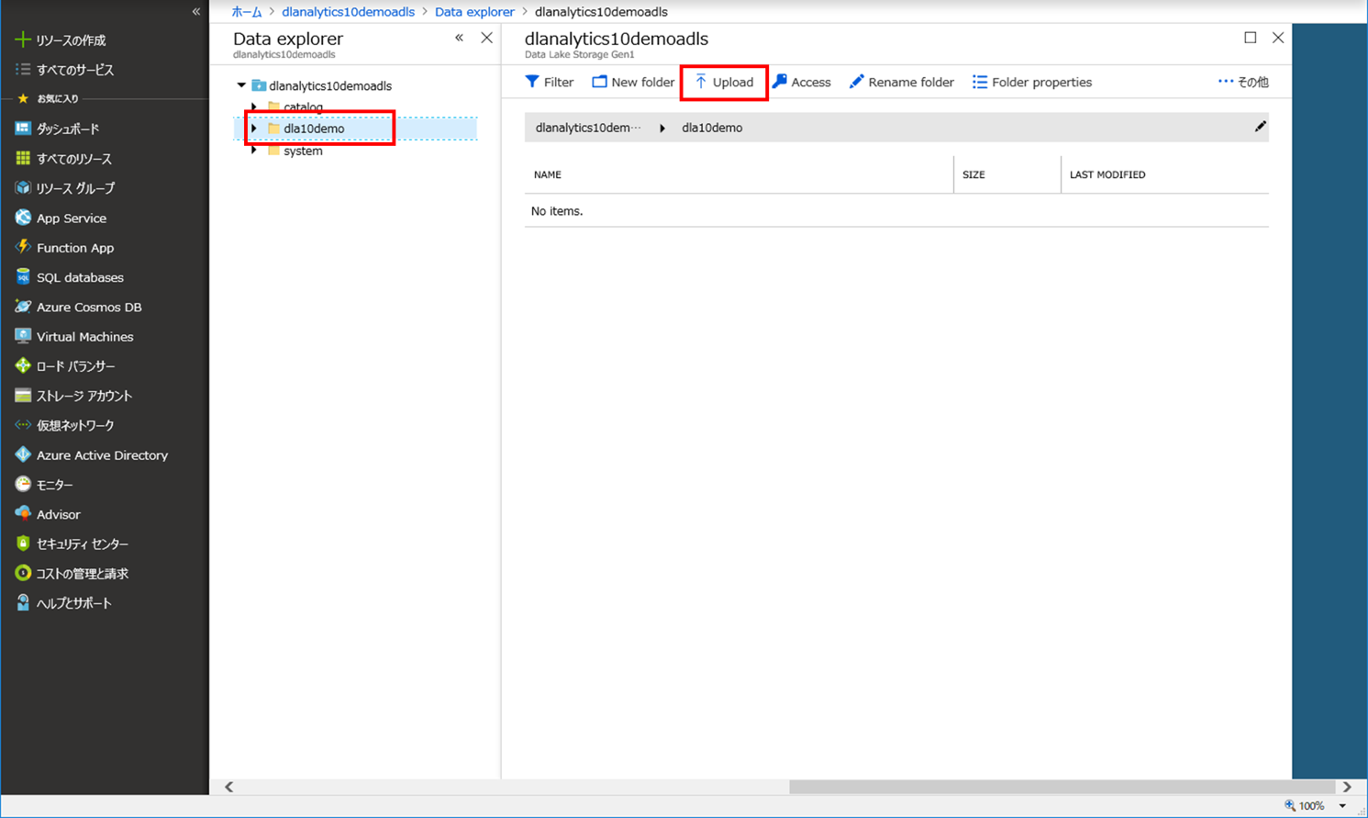Click Rename folder in toolbar
This screenshot has height=818, width=1368.
902,83
